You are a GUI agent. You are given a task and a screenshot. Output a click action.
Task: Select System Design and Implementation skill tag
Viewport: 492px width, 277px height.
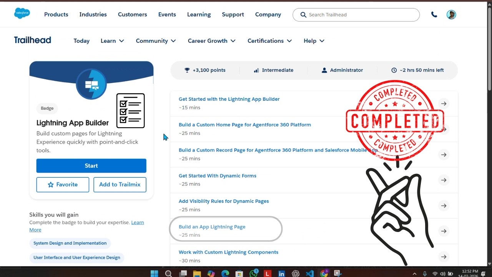point(70,243)
